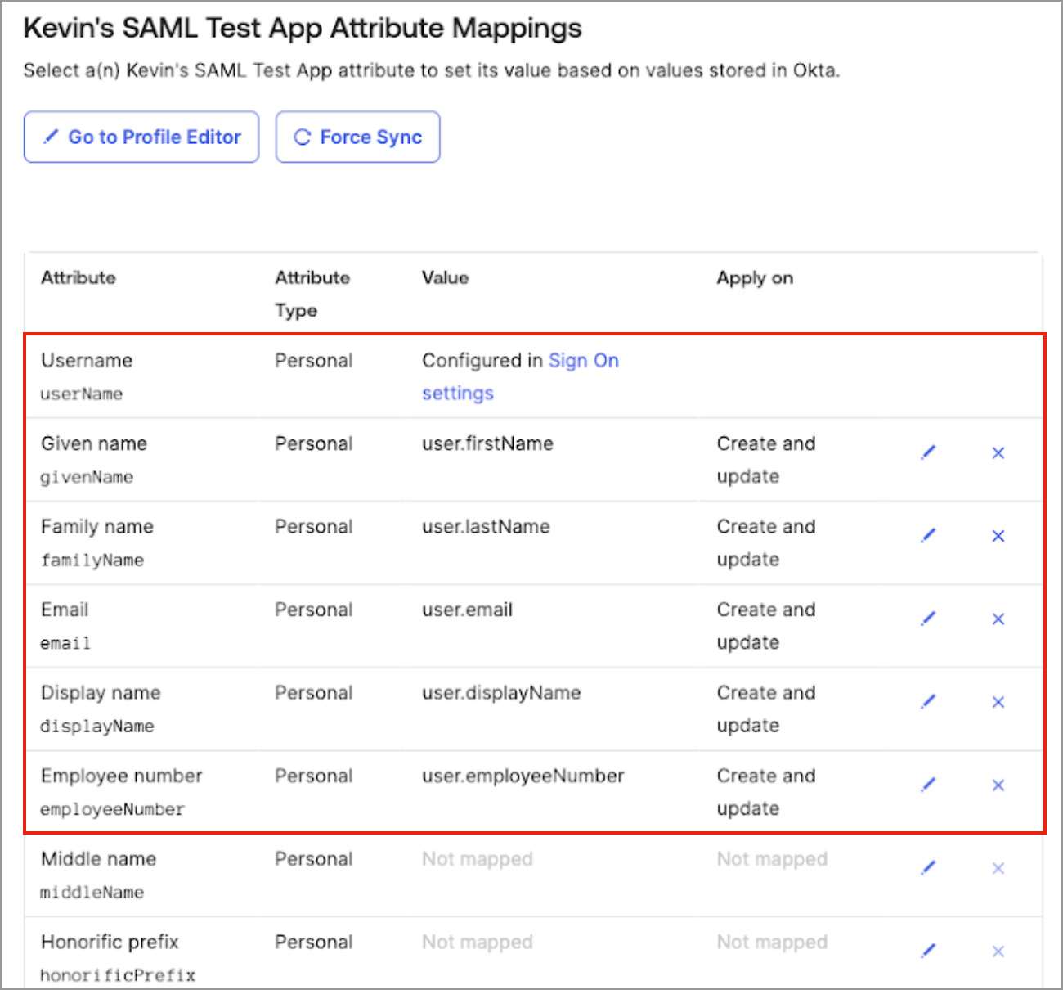Remove the Employee number mapping X icon
Image resolution: width=1063 pixels, height=990 pixels.
[998, 785]
